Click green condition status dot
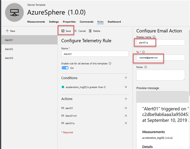Screen dimensions: 190x149 (x=63, y=87)
